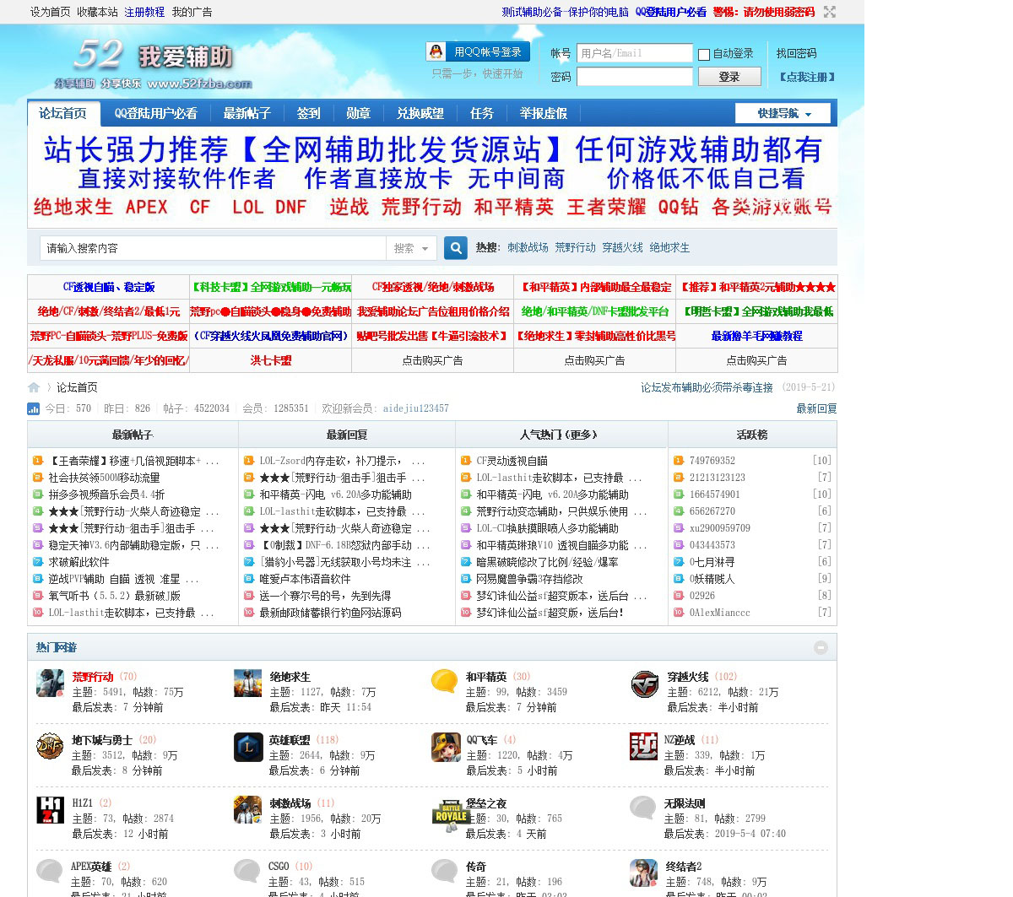This screenshot has height=897, width=1013.
Task: Open the 唯爱卢本伟语音软件 reply post
Action: coord(305,579)
